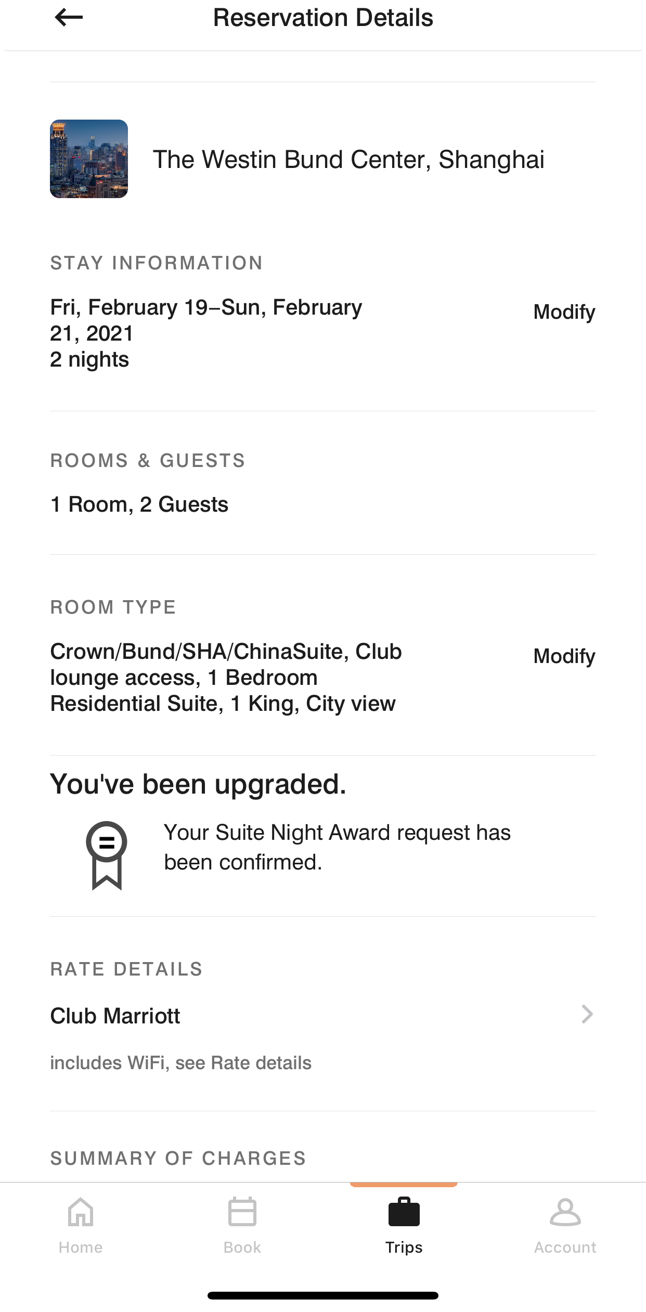Open the Account profile icon
The height and width of the screenshot is (1312, 646).
click(x=565, y=1212)
